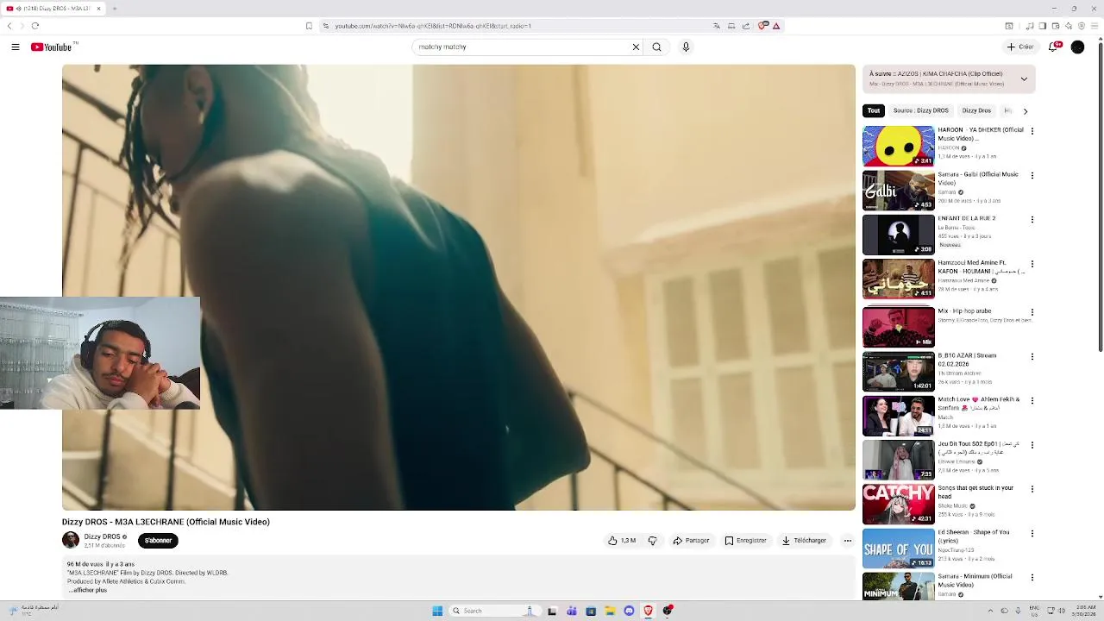Open options for Mix - Hip-hop arabe

(1032, 312)
